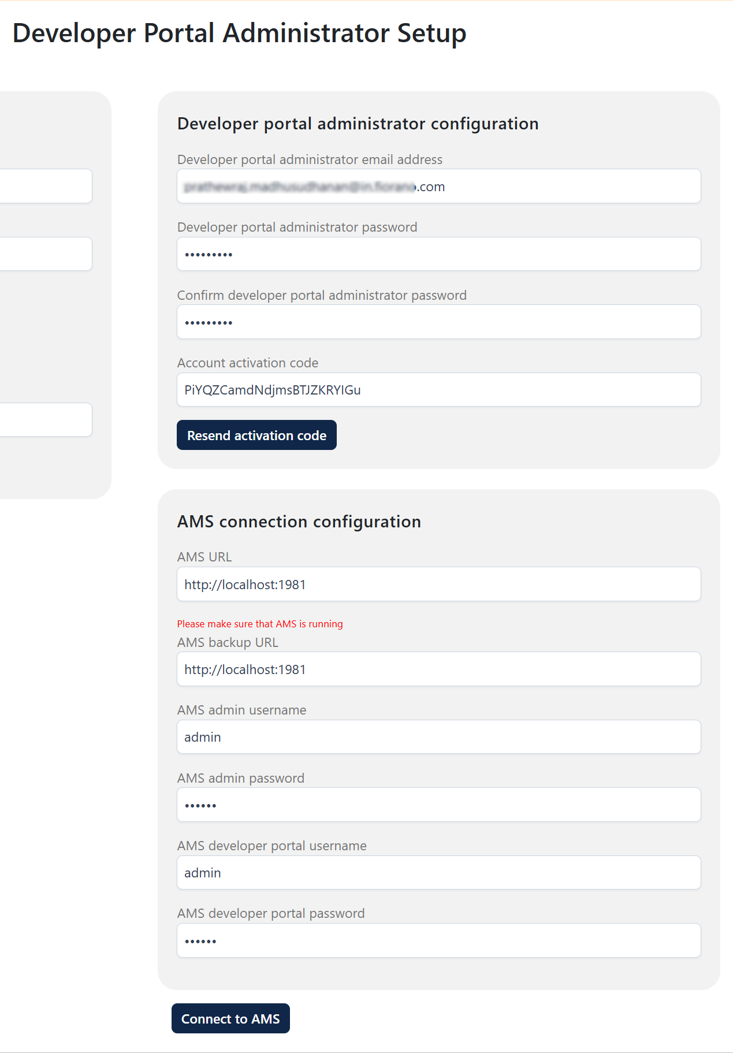Click the AMS connection configuration heading
The image size is (733, 1053).
[299, 522]
